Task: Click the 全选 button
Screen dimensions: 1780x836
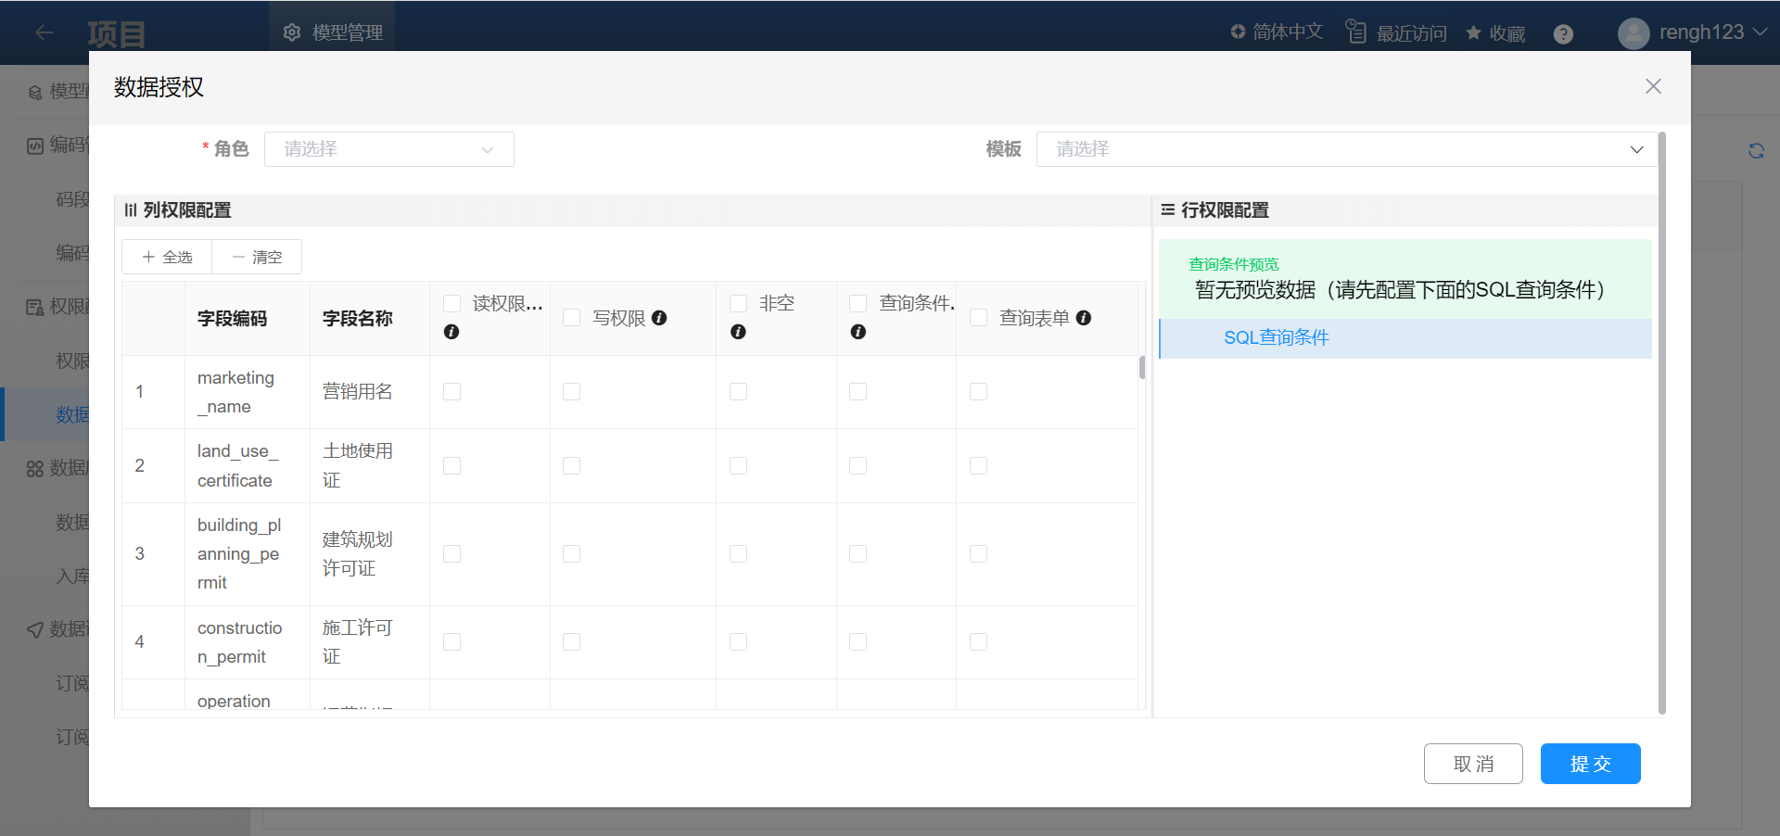Action: [168, 257]
